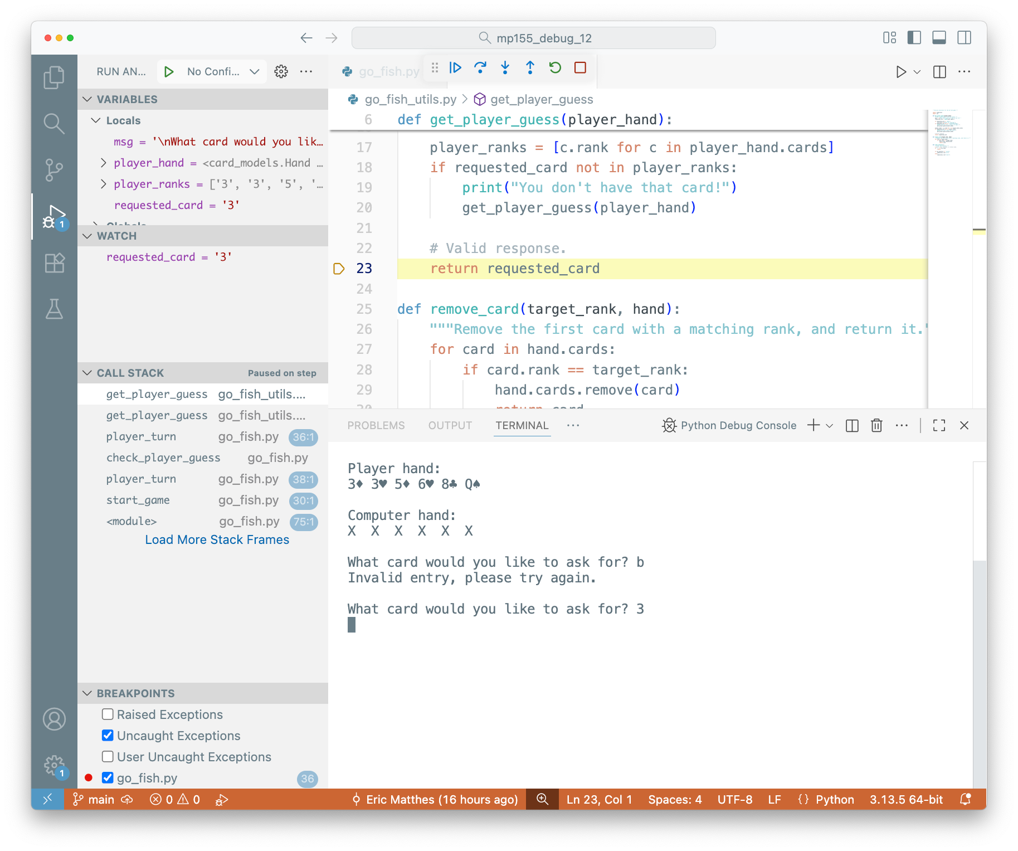The image size is (1018, 851).
Task: Step into the function call
Action: [505, 68]
